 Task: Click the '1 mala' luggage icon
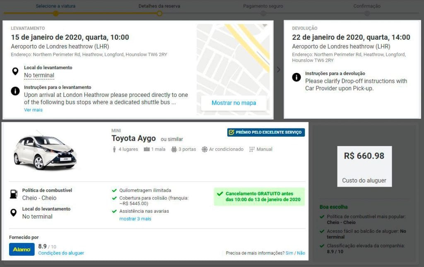click(x=147, y=149)
